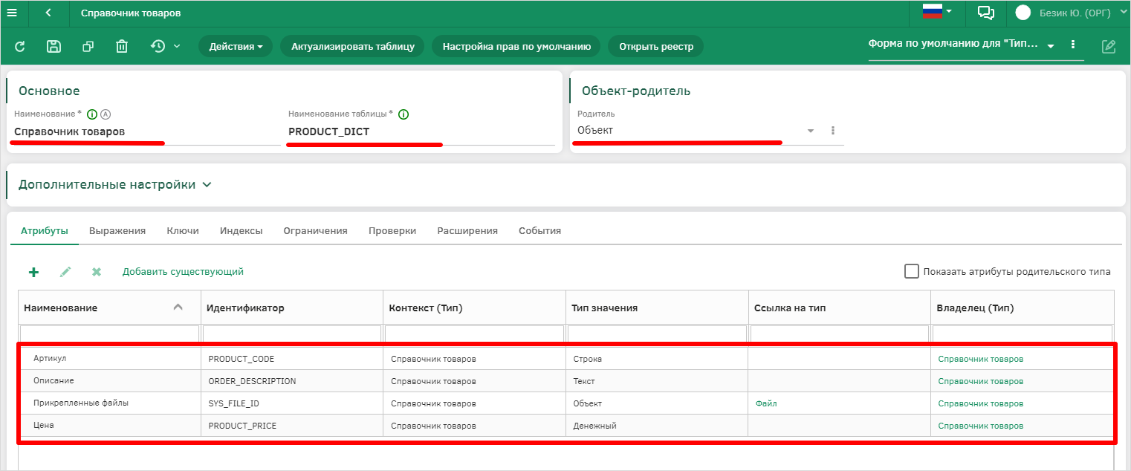
Task: Open the Расширения tab
Action: point(467,231)
